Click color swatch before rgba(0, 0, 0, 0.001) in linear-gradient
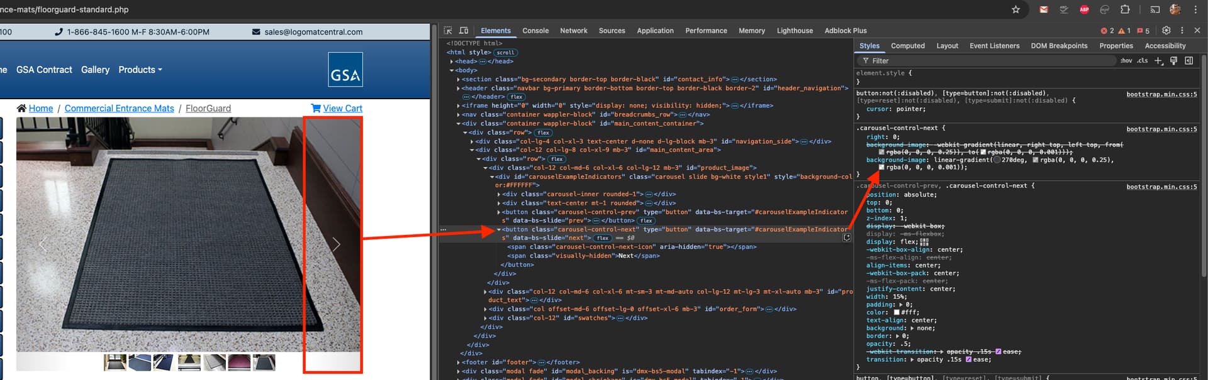Screen dimensions: 1208x380 [x=882, y=168]
